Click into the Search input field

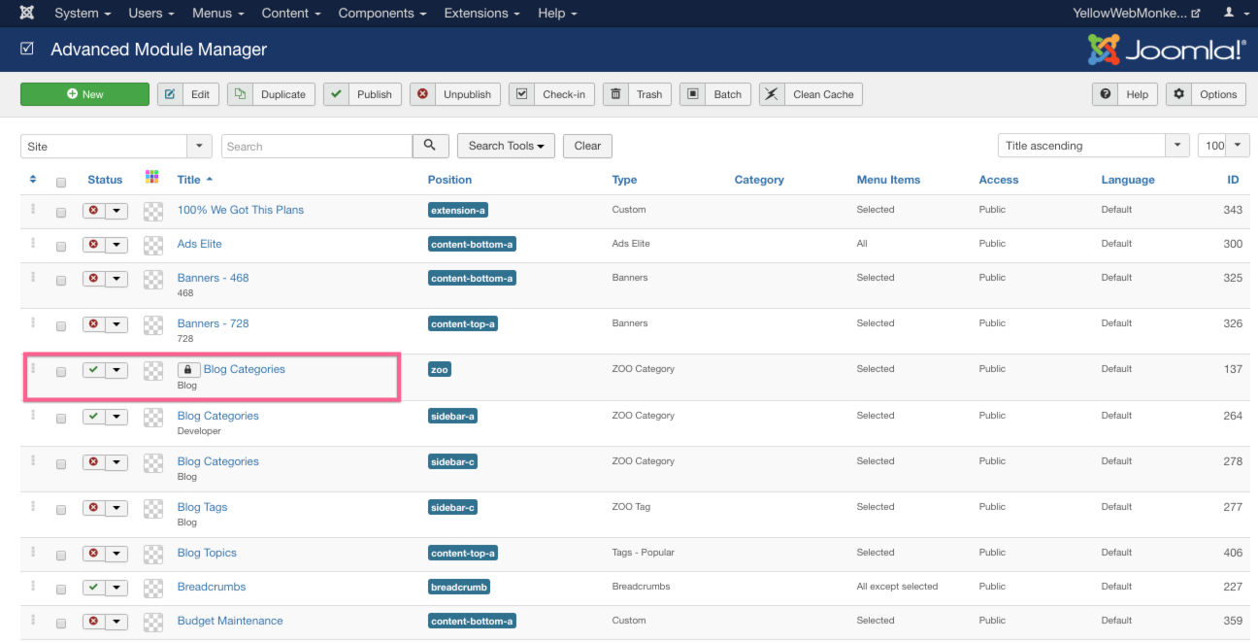(x=316, y=146)
